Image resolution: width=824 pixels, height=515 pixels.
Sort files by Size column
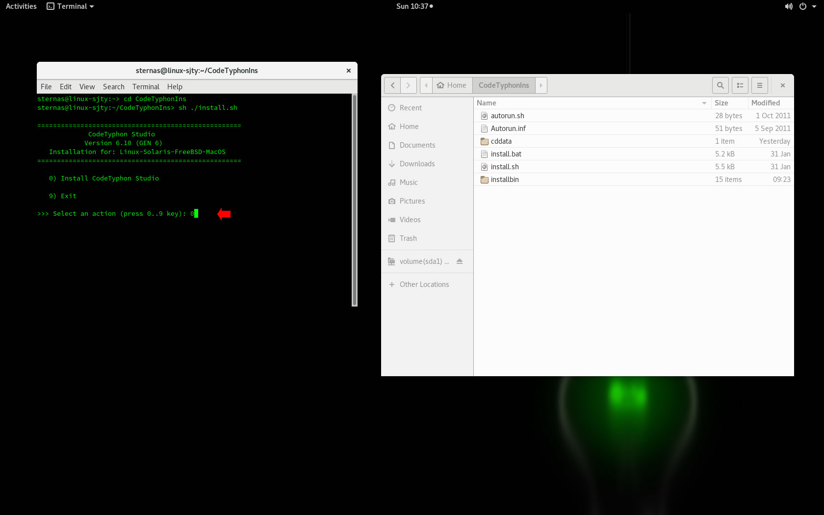click(729, 103)
